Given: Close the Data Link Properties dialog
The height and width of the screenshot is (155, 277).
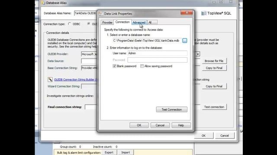Looking at the screenshot, I should [187, 12].
